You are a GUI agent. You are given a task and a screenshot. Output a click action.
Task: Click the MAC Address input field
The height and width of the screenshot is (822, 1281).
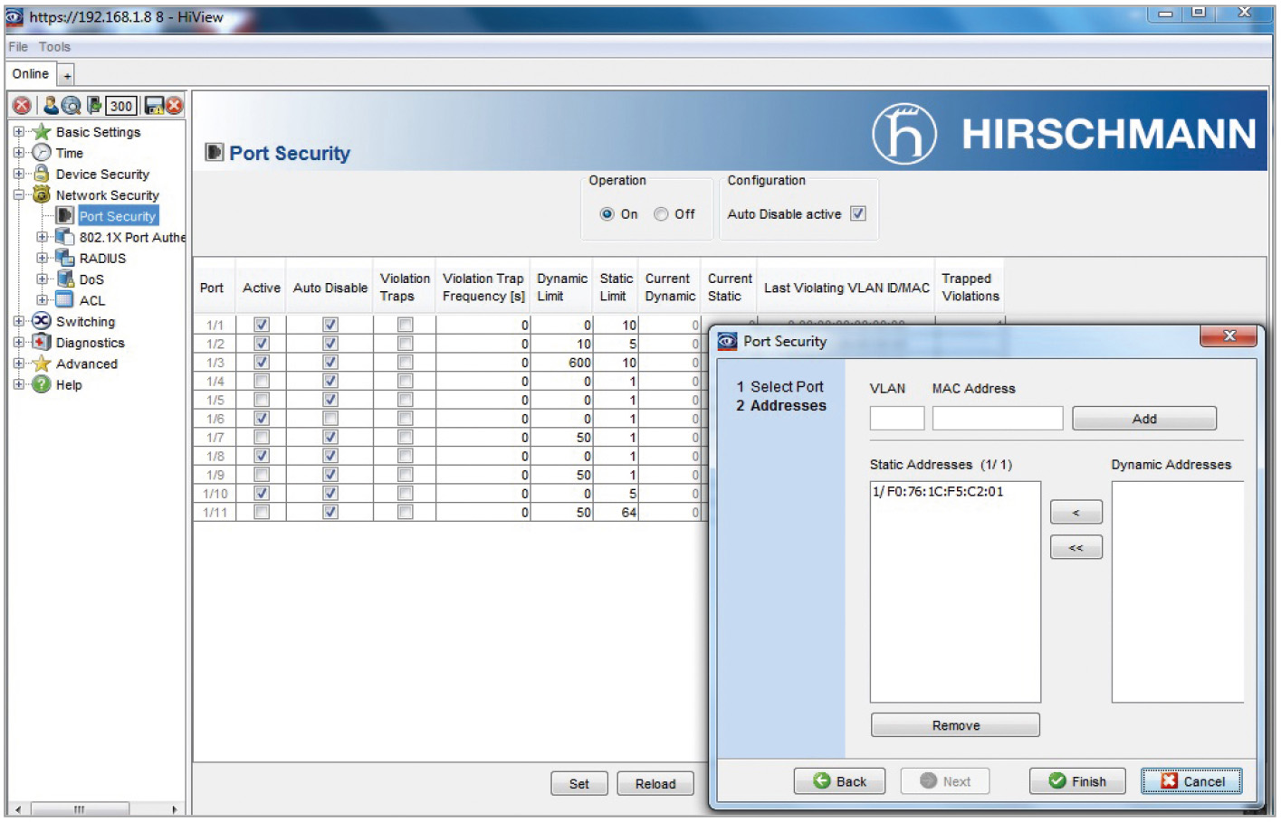coord(998,419)
